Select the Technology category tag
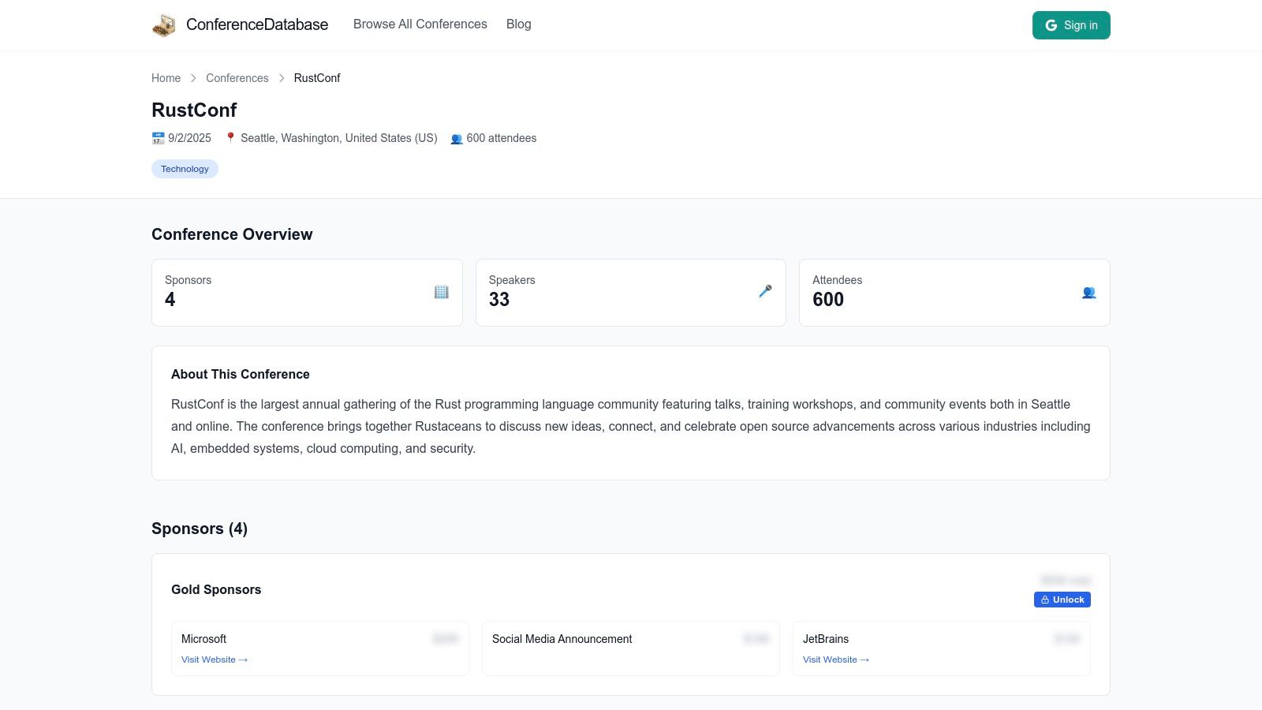Viewport: 1262px width, 710px height. coord(185,169)
